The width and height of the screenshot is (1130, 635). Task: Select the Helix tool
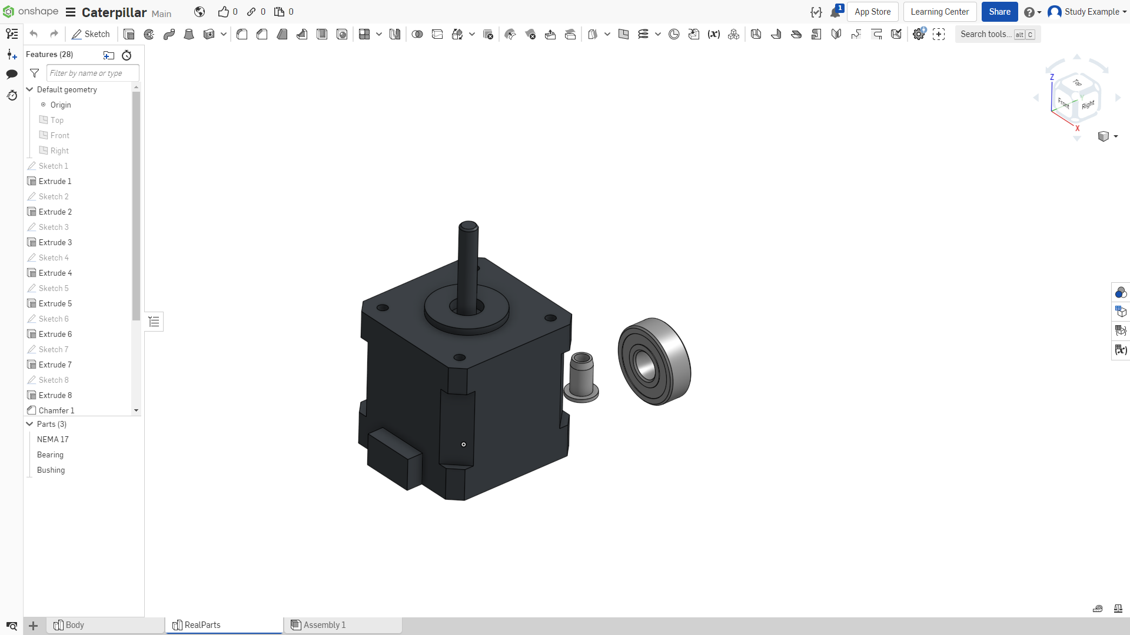click(643, 34)
